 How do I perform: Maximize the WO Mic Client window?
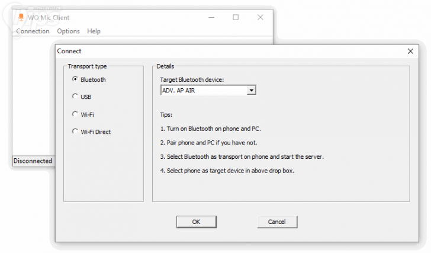[x=236, y=17]
